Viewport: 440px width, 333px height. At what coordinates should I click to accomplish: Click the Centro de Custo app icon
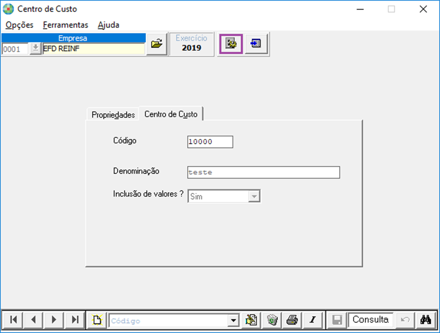[8, 9]
